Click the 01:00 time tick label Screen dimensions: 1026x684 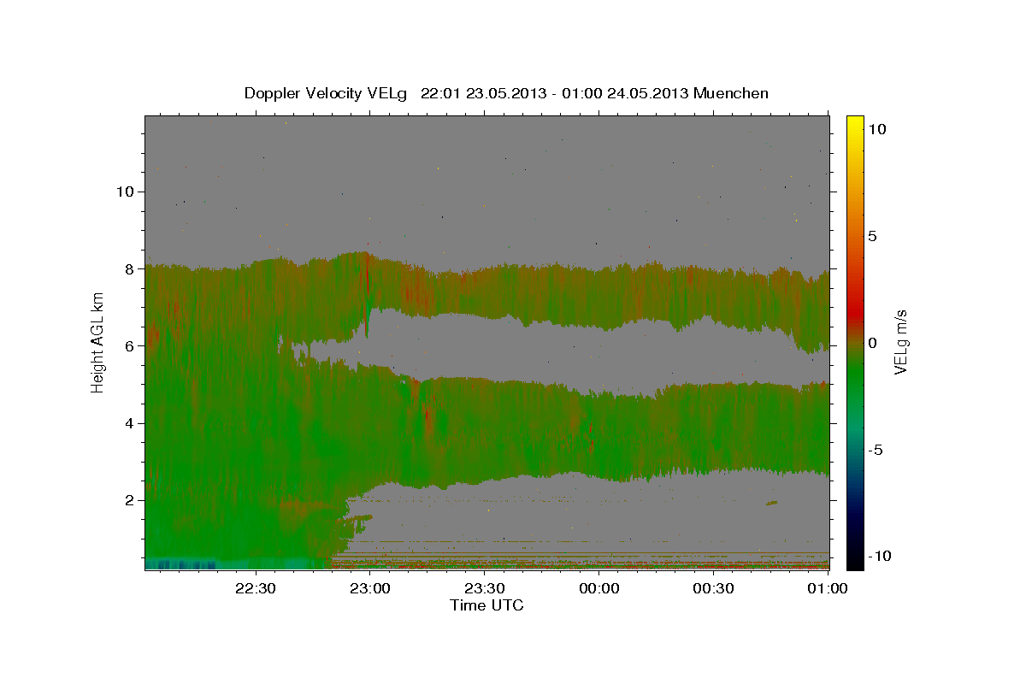[x=827, y=588]
